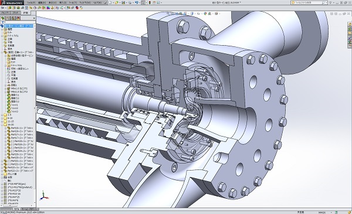Click the Open file folder icon
Viewport: 352px width, 214px height.
(x=117, y=2)
